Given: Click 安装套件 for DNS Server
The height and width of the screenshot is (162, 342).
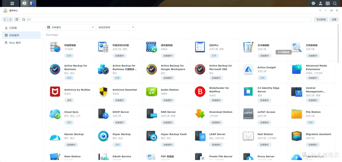Looking at the screenshot, I should (168, 122).
